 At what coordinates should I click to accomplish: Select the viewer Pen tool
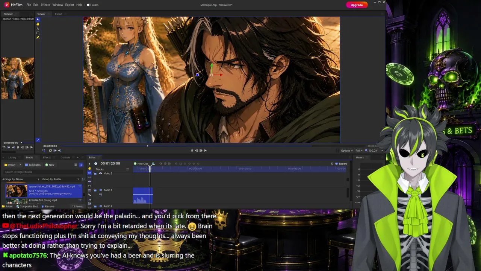[x=38, y=37]
